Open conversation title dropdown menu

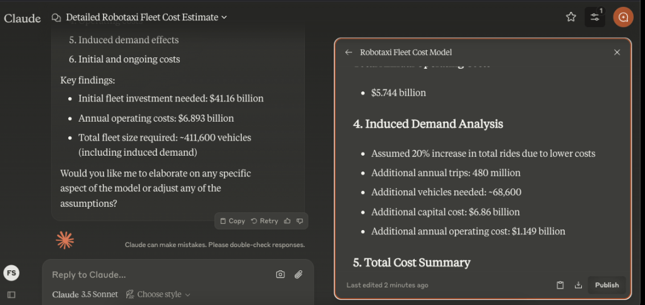tap(146, 17)
